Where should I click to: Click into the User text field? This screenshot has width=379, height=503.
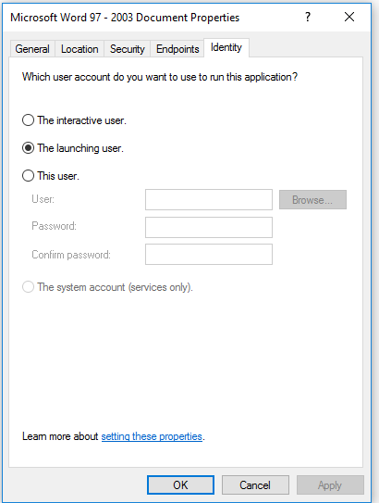[209, 199]
